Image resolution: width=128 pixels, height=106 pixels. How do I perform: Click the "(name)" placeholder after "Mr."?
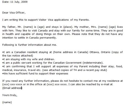pos(28,27)
